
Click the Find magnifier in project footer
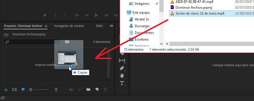pyautogui.click(x=80, y=89)
